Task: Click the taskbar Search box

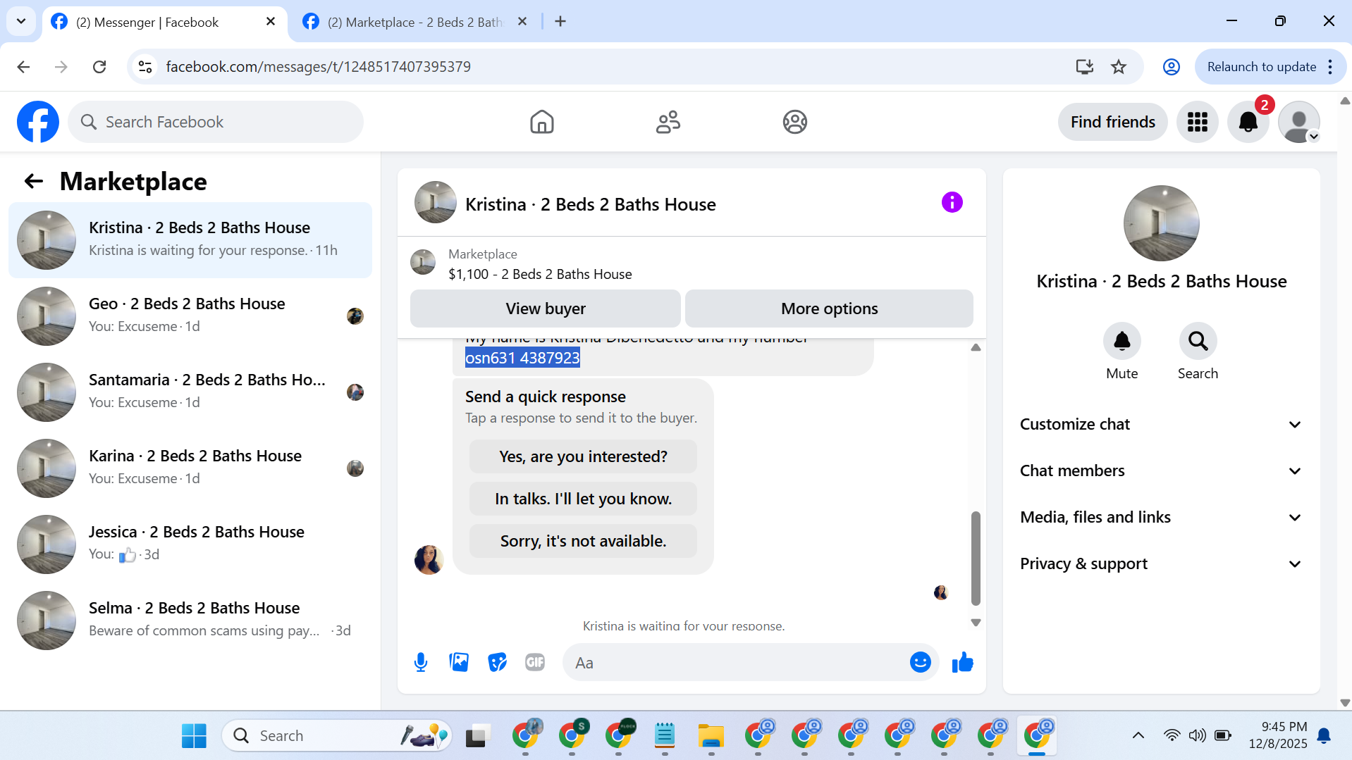Action: click(x=337, y=735)
